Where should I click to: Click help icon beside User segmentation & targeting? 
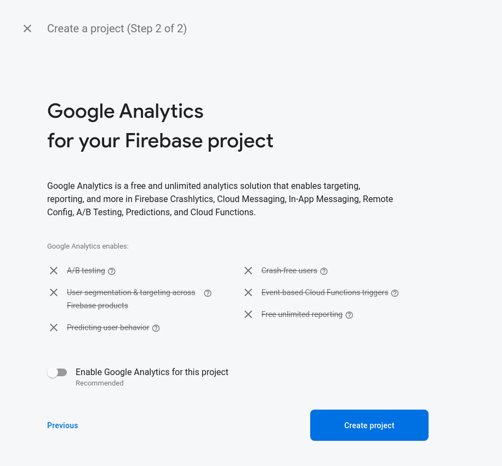pyautogui.click(x=208, y=293)
